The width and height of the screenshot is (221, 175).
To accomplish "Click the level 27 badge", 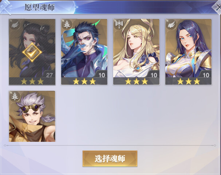I will click(x=49, y=75).
